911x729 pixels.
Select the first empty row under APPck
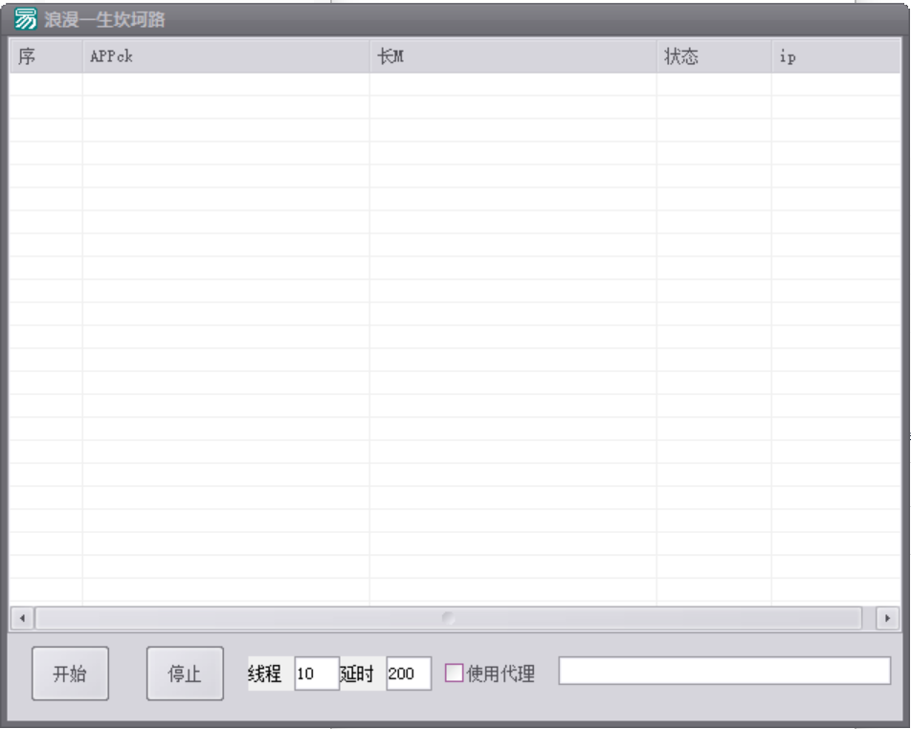pos(226,84)
